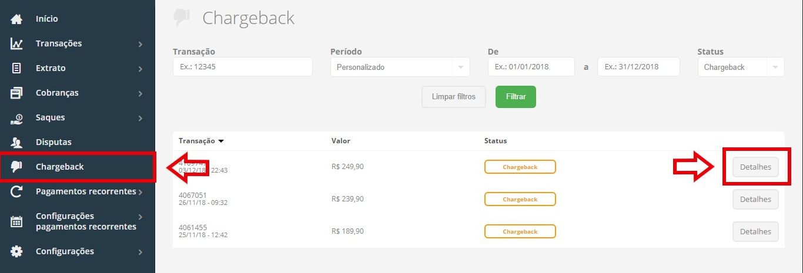Click the Cobranças cards icon
Image resolution: width=803 pixels, height=273 pixels.
16,93
